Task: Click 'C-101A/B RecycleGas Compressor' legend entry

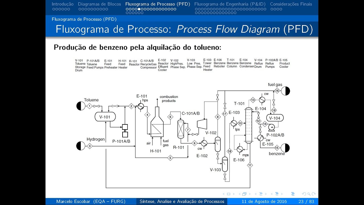Action: 148,64
